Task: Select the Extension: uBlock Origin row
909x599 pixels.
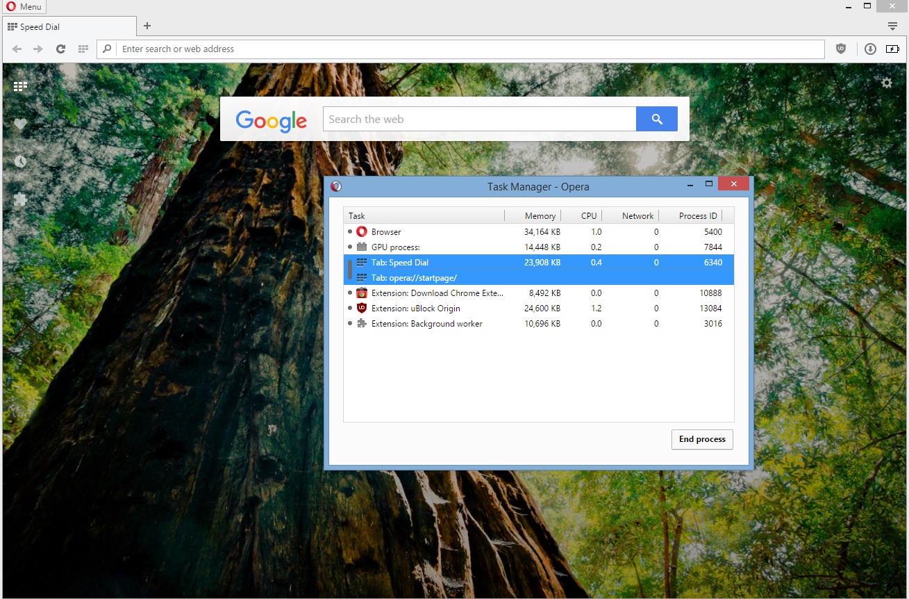Action: (539, 309)
